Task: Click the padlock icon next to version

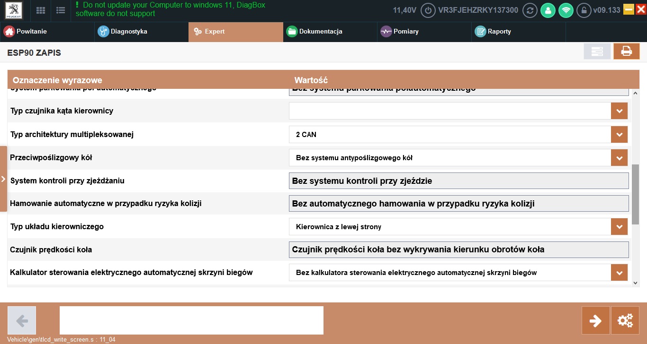Action: point(584,10)
